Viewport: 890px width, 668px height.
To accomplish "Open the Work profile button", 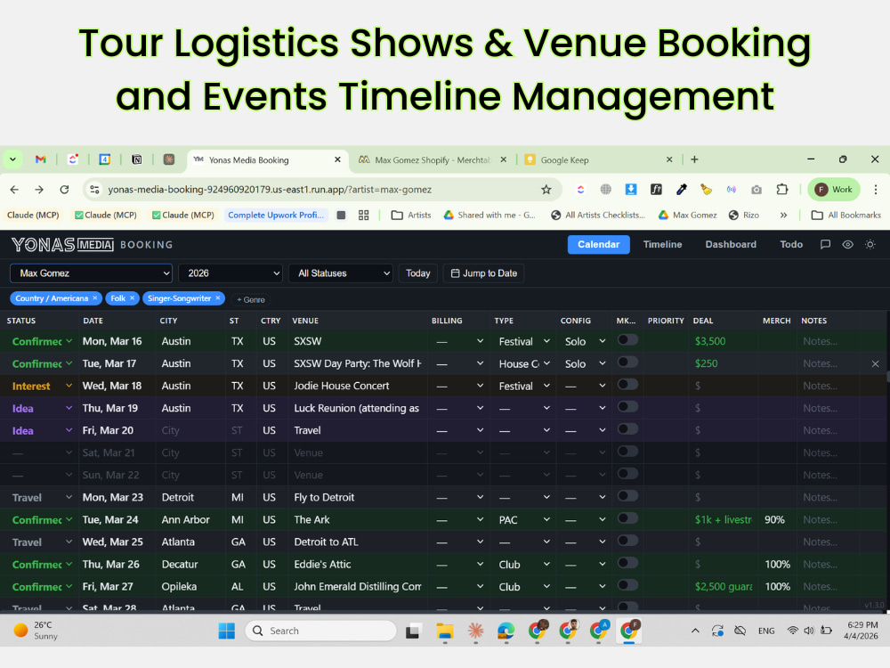I will coord(834,190).
